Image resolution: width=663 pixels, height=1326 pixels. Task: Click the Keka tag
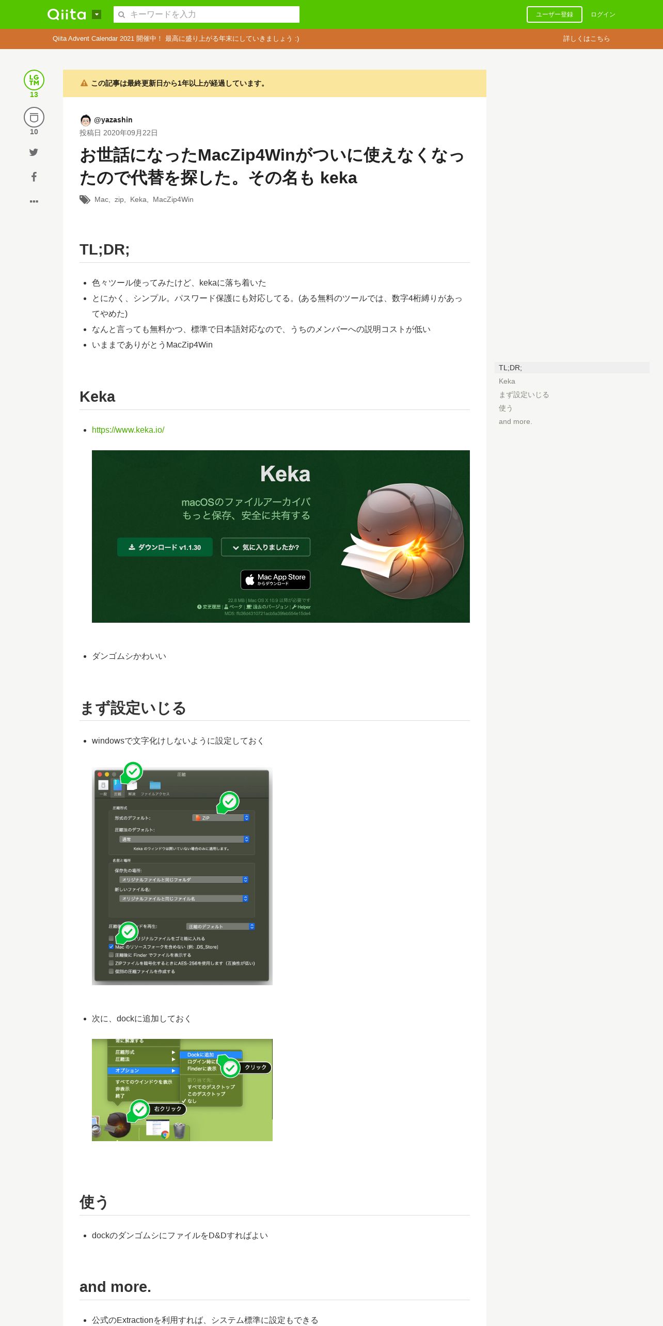[138, 199]
